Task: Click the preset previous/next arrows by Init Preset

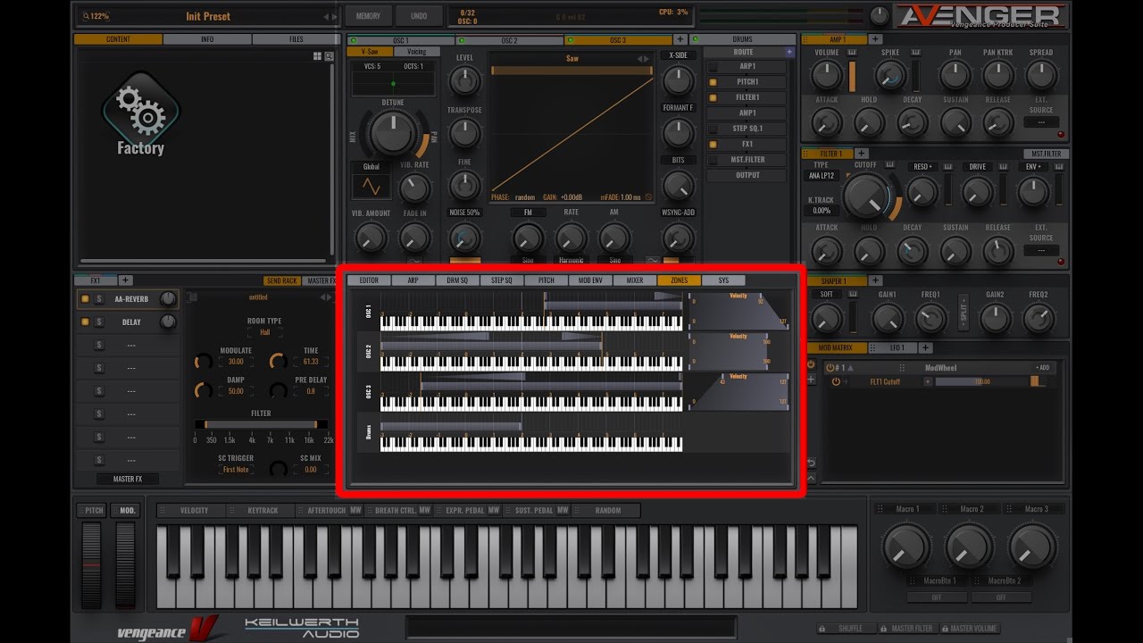Action: point(330,16)
